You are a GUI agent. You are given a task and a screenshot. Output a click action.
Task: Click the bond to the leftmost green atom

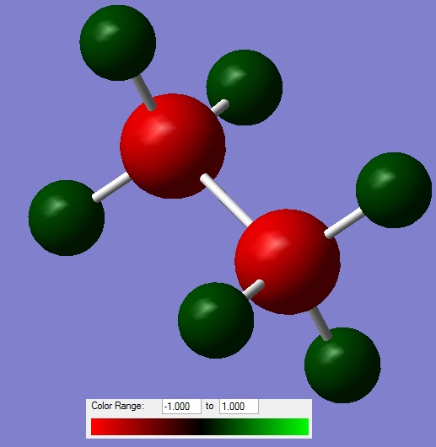tap(111, 187)
